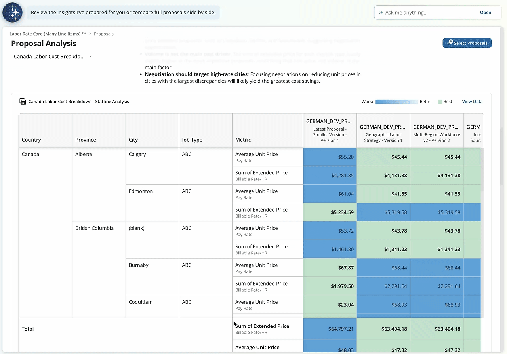Select the Job Type column header
This screenshot has height=354, width=507.
point(192,140)
